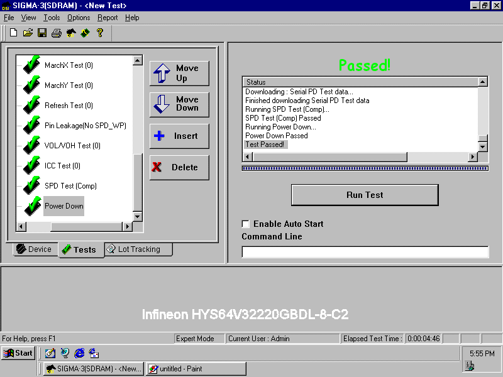Screen dimensions: 503x377
Task: Click the Move Up button
Action: pyautogui.click(x=179, y=73)
